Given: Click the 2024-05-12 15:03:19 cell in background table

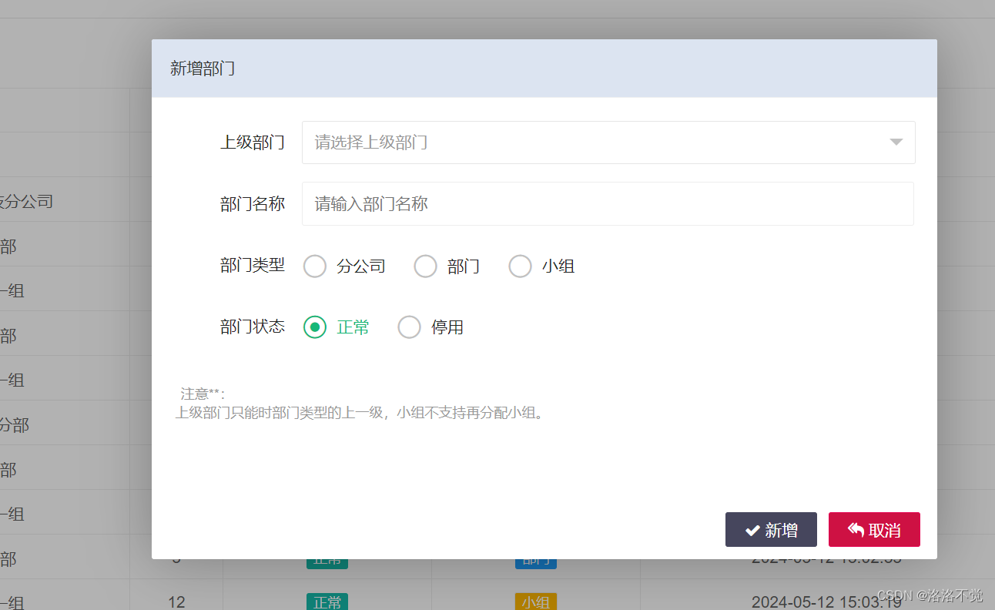Looking at the screenshot, I should tap(826, 602).
